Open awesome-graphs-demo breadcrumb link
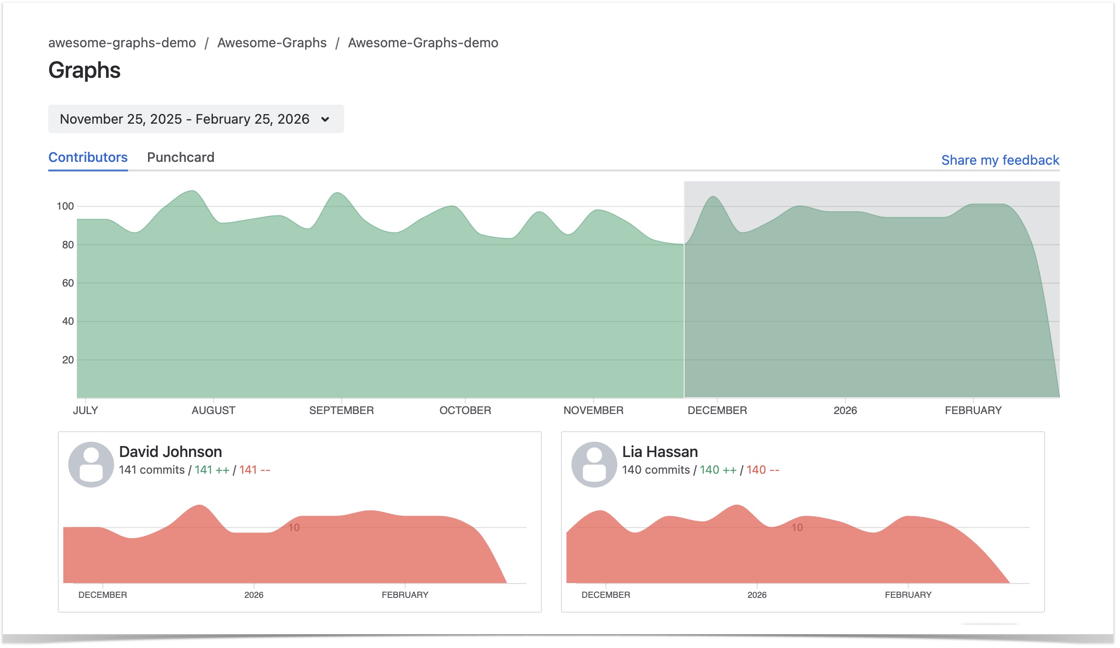1120x648 pixels. [122, 43]
